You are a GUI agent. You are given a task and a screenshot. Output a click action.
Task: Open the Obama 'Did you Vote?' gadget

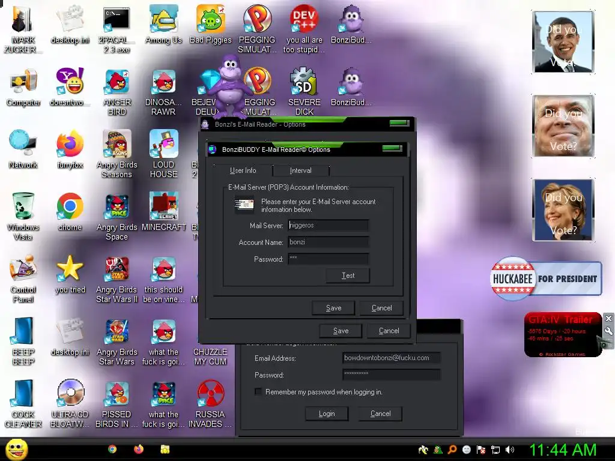(563, 42)
